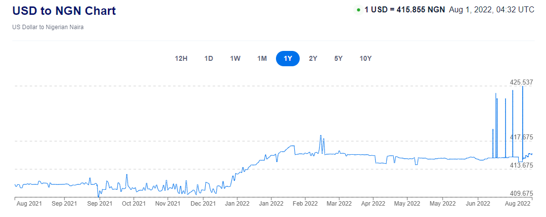The height and width of the screenshot is (217, 546).
Task: Click the US Dollar to Nigerian Naira subtitle
Action: 48,27
